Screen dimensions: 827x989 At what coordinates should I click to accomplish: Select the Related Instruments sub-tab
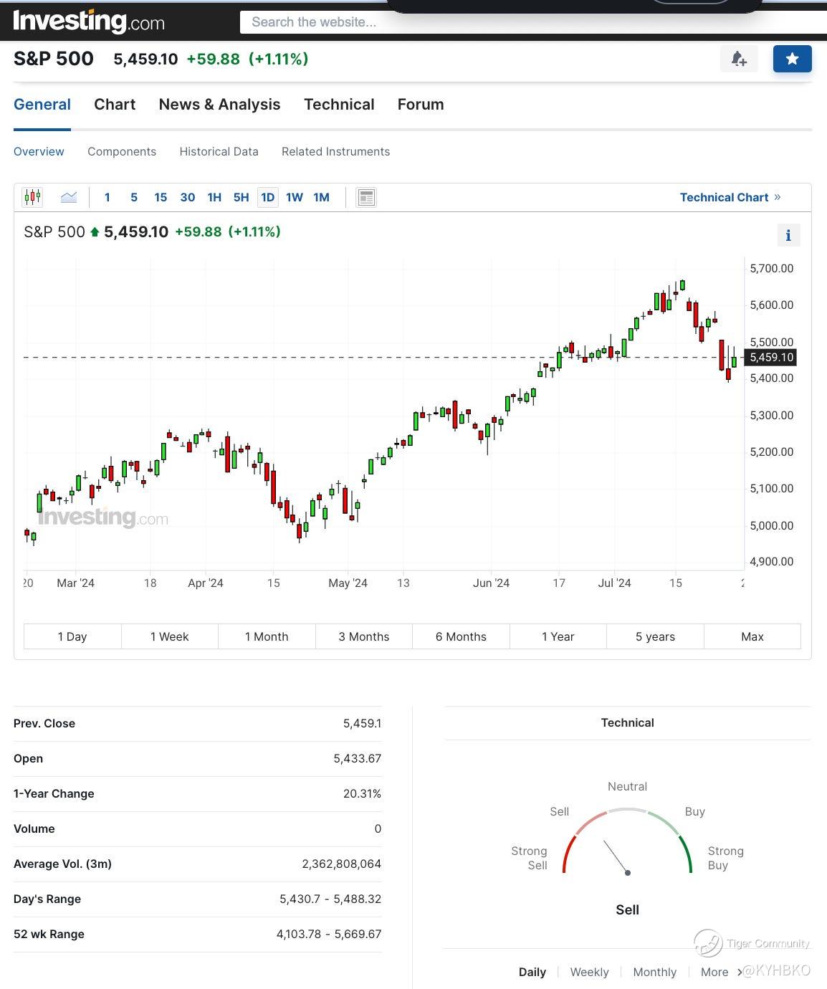(335, 152)
